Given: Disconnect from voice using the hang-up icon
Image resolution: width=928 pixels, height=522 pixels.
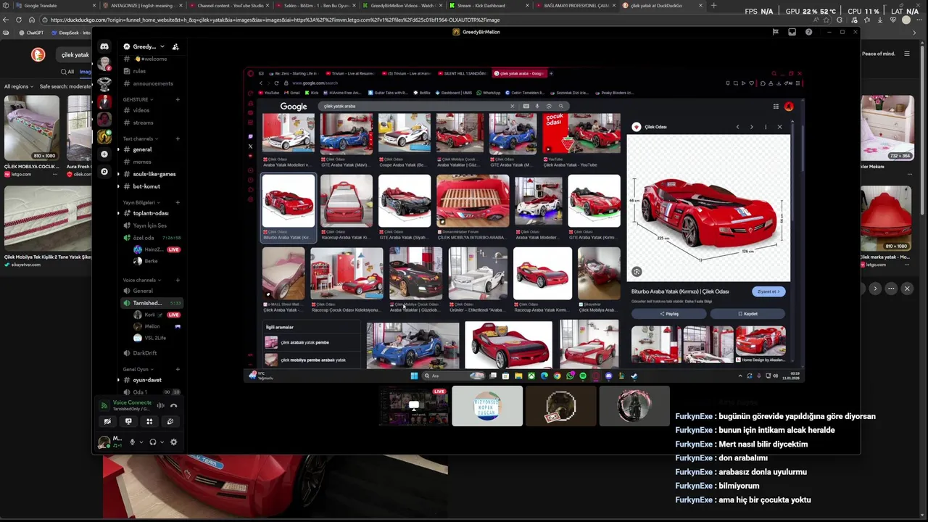Looking at the screenshot, I should [x=173, y=405].
